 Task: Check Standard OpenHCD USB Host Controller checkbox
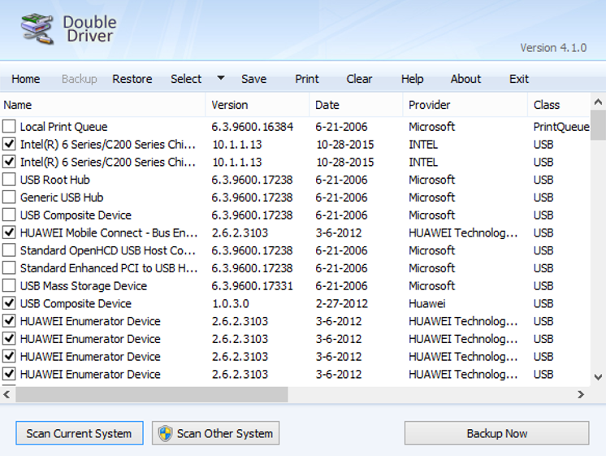point(9,250)
